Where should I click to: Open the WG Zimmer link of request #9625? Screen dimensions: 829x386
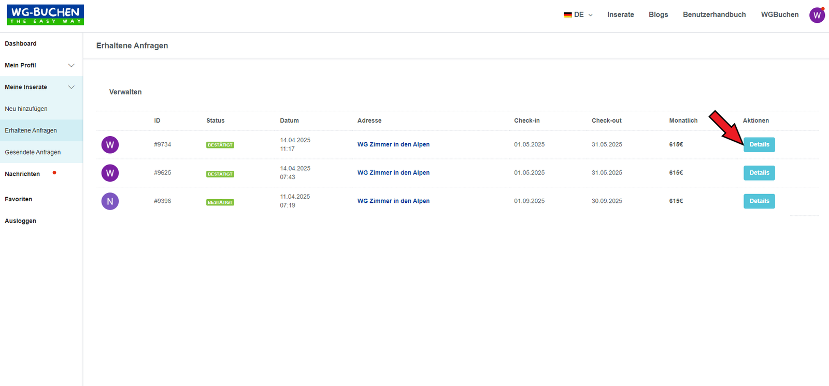[x=393, y=173]
